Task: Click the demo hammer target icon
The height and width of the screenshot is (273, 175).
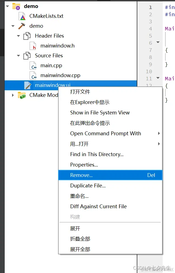Action: (x=22, y=26)
